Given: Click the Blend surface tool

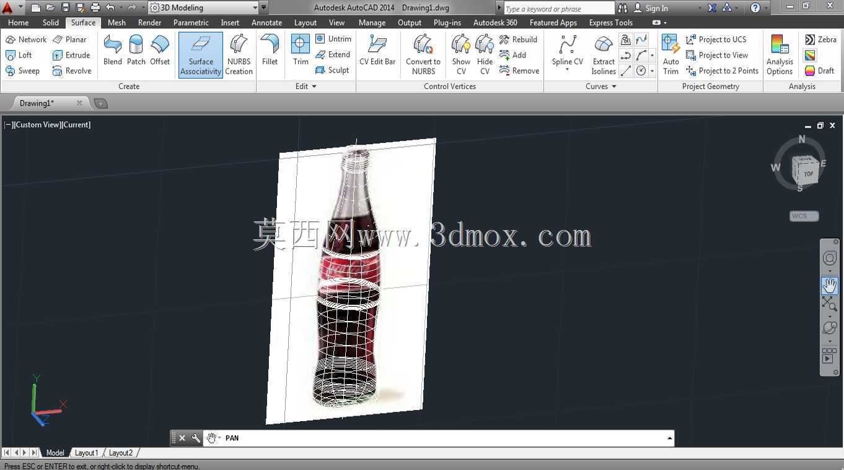Looking at the screenshot, I should click(x=113, y=50).
